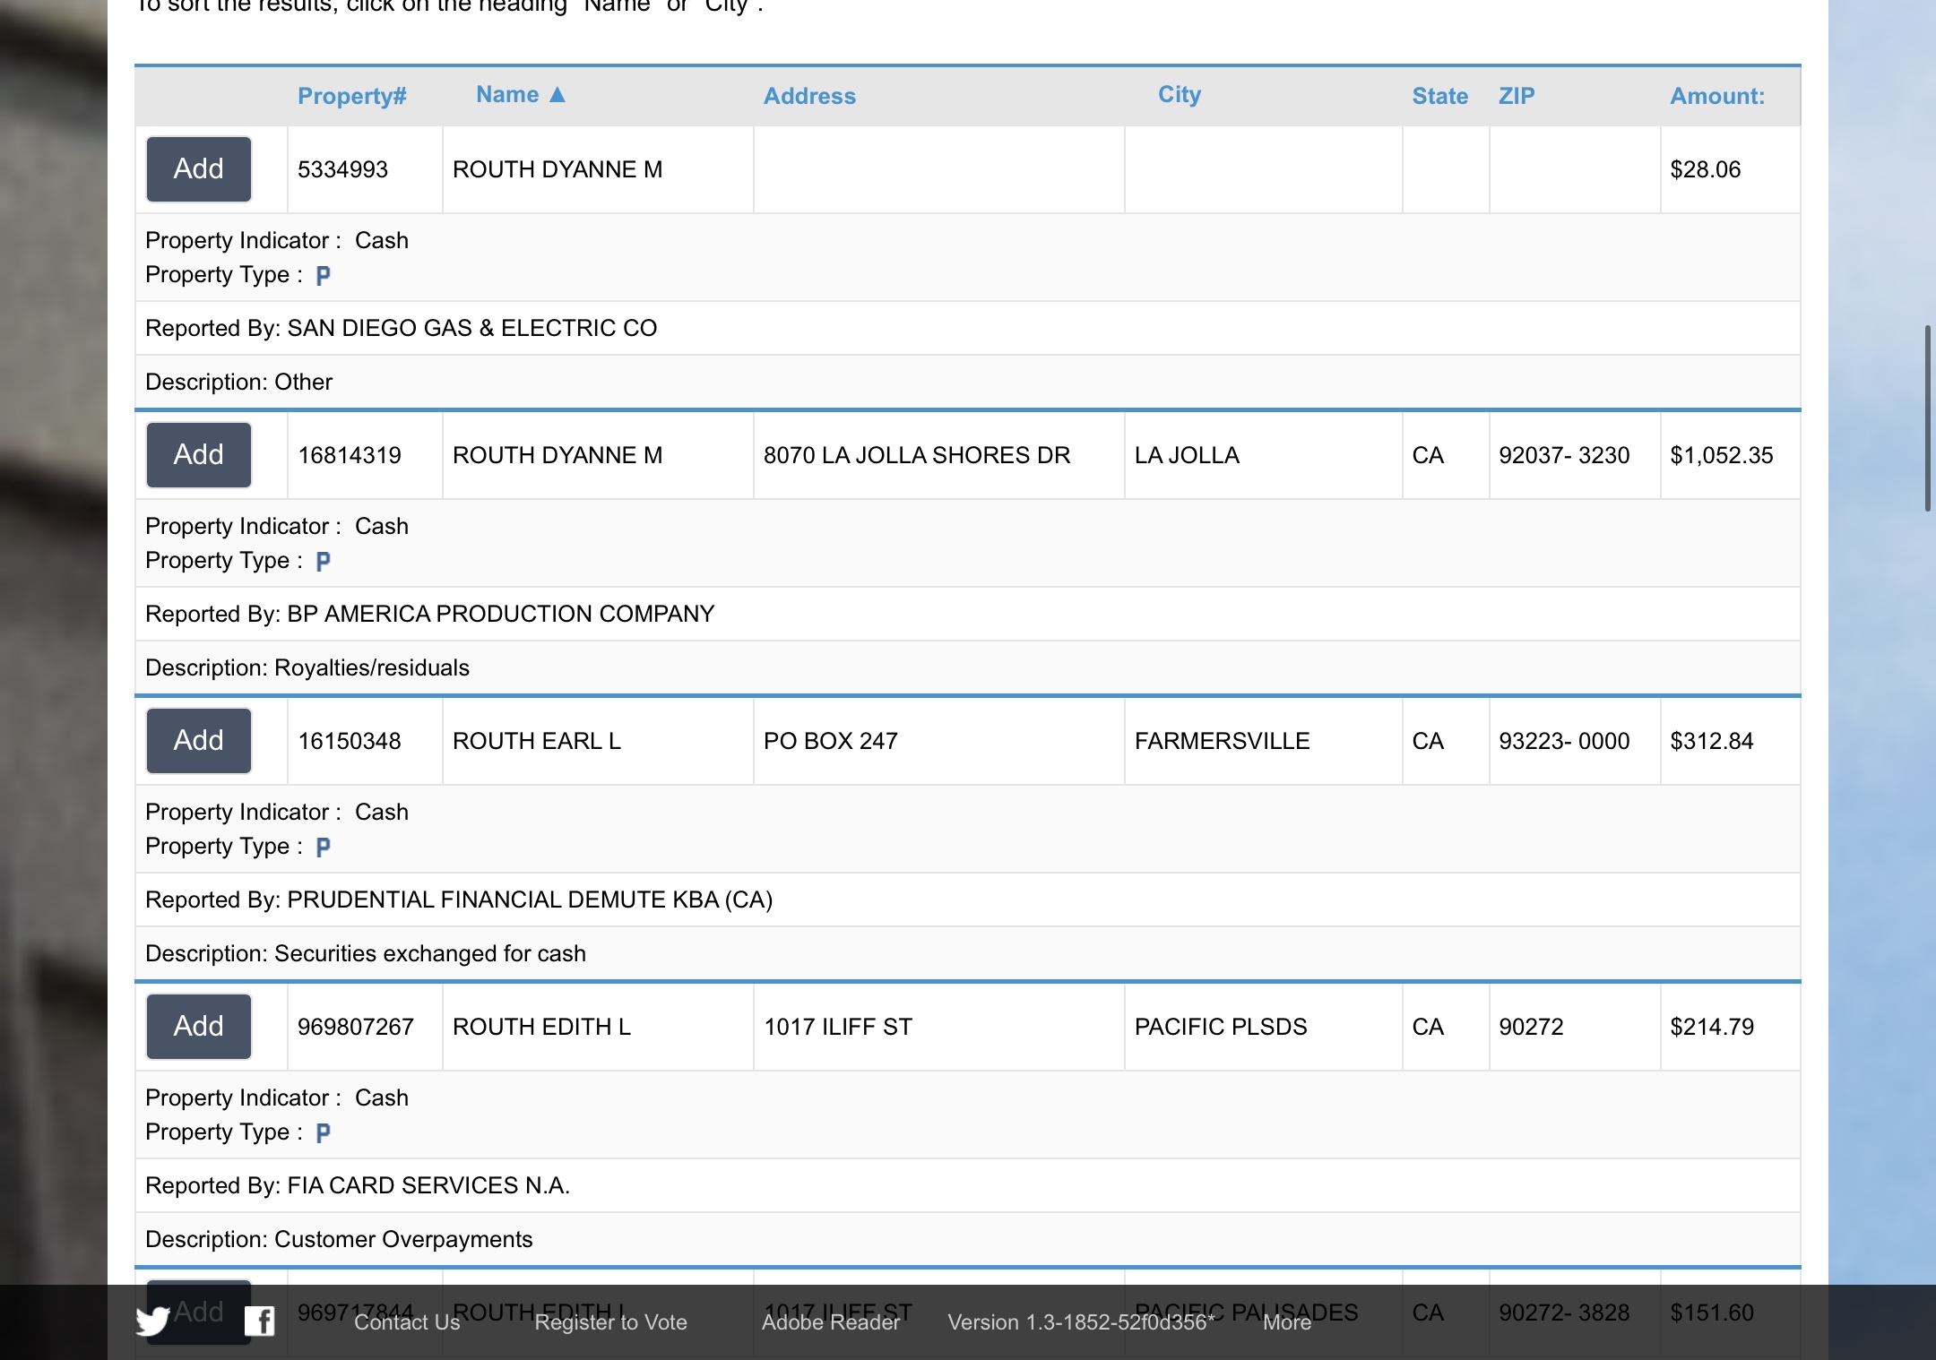
Task: Click the page vertical scrollbar thumb
Action: [x=1928, y=418]
